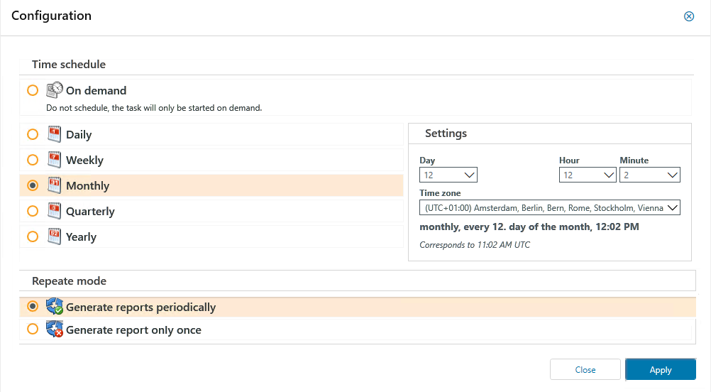Select the Daily schedule radio button
The width and height of the screenshot is (711, 392).
click(x=32, y=135)
